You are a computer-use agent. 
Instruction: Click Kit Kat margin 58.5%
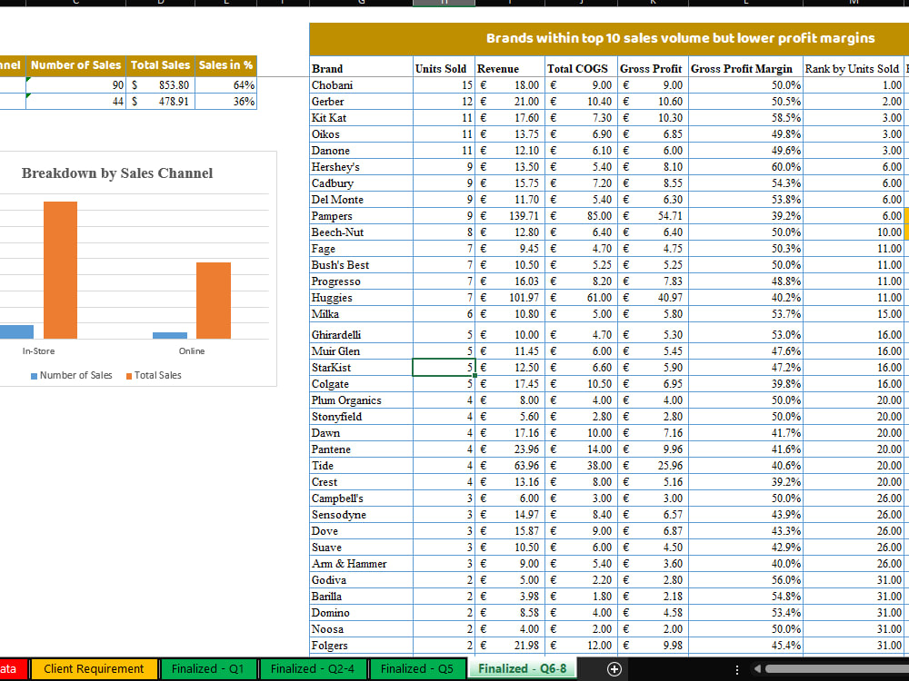745,117
